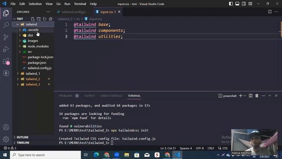Change line ending via CRLF status item

coord(211,148)
